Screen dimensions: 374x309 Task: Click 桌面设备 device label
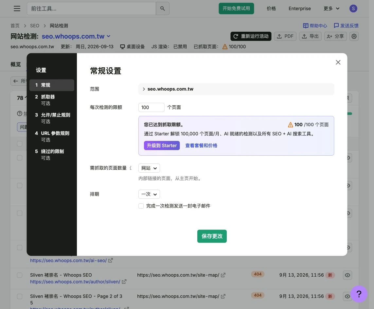(133, 47)
